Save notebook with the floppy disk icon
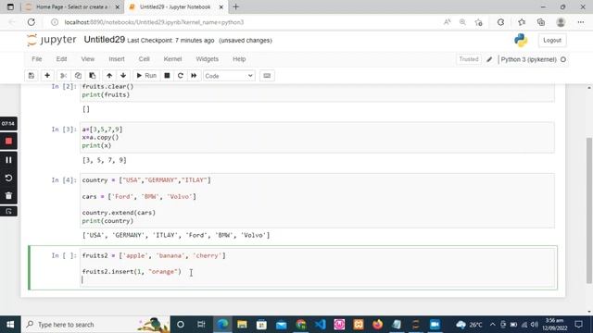Image resolution: width=593 pixels, height=333 pixels. pyautogui.click(x=32, y=76)
